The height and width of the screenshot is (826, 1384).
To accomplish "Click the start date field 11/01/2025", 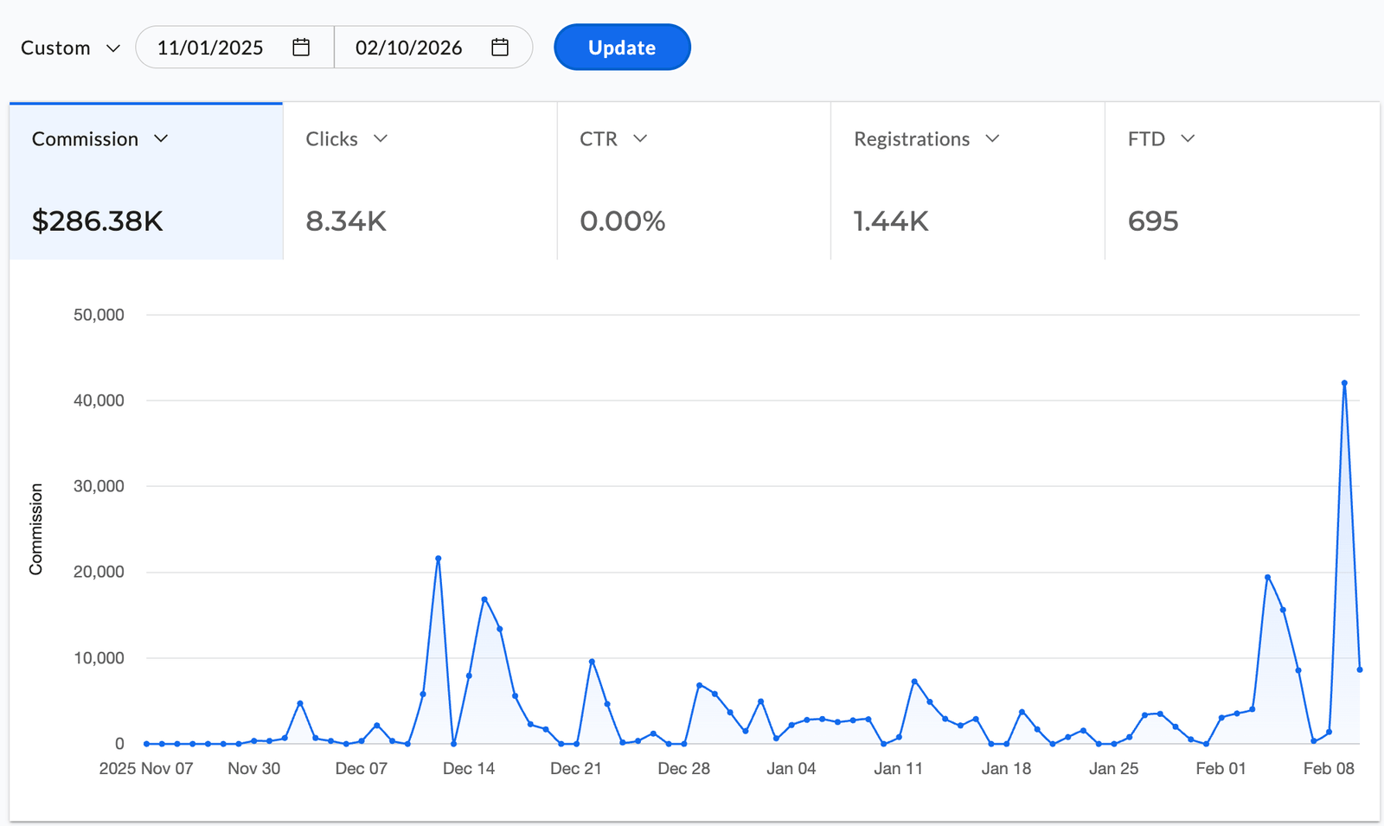I will pos(234,48).
